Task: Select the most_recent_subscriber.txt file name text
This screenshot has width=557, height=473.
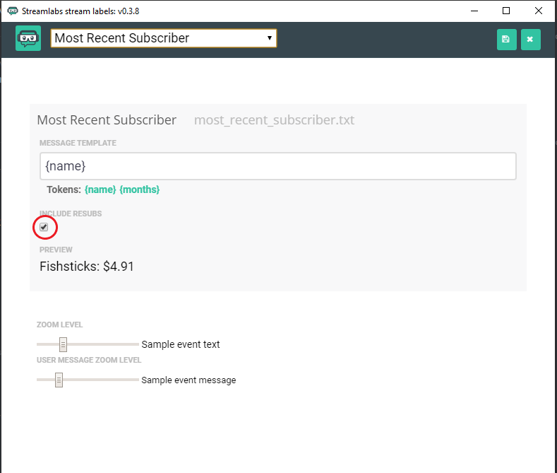Action: tap(274, 120)
